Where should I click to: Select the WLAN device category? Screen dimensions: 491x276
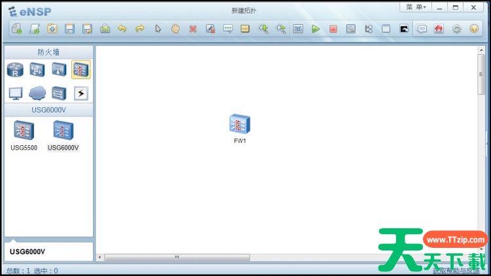click(59, 69)
